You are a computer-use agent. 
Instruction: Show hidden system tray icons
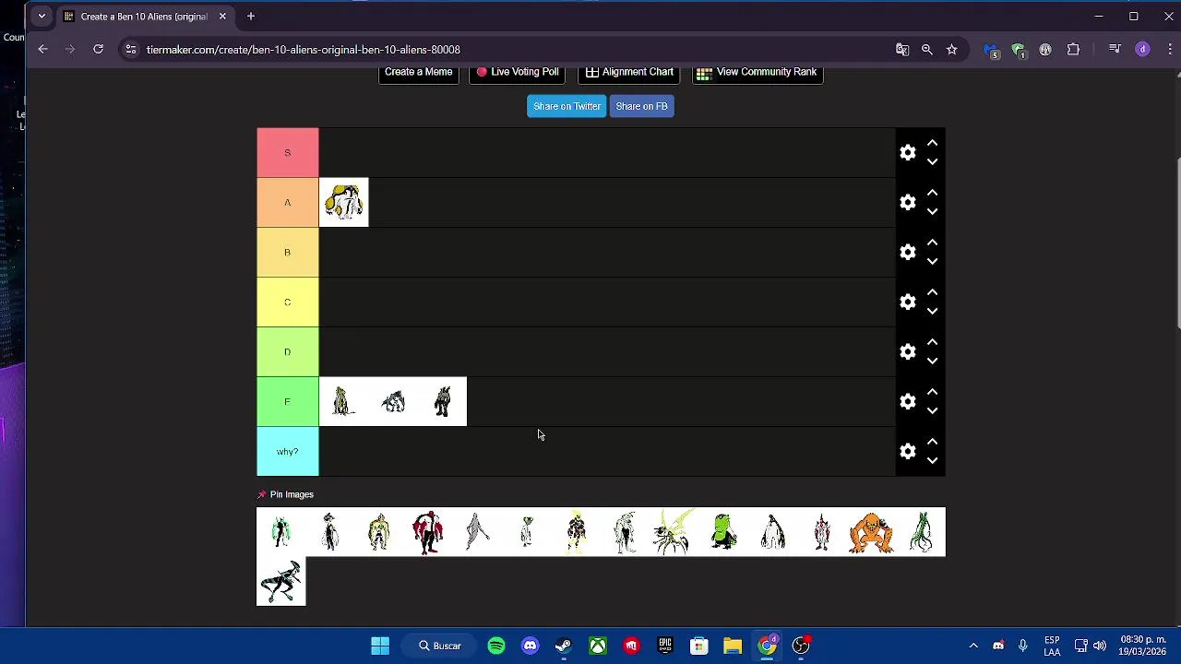tap(973, 646)
